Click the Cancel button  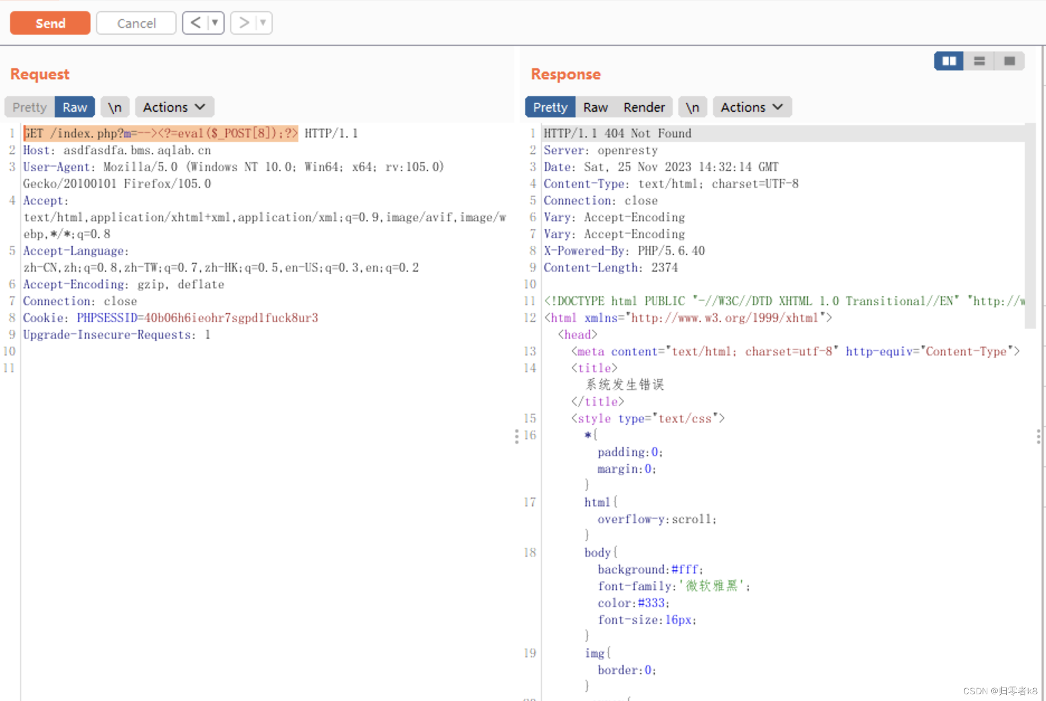click(x=136, y=23)
